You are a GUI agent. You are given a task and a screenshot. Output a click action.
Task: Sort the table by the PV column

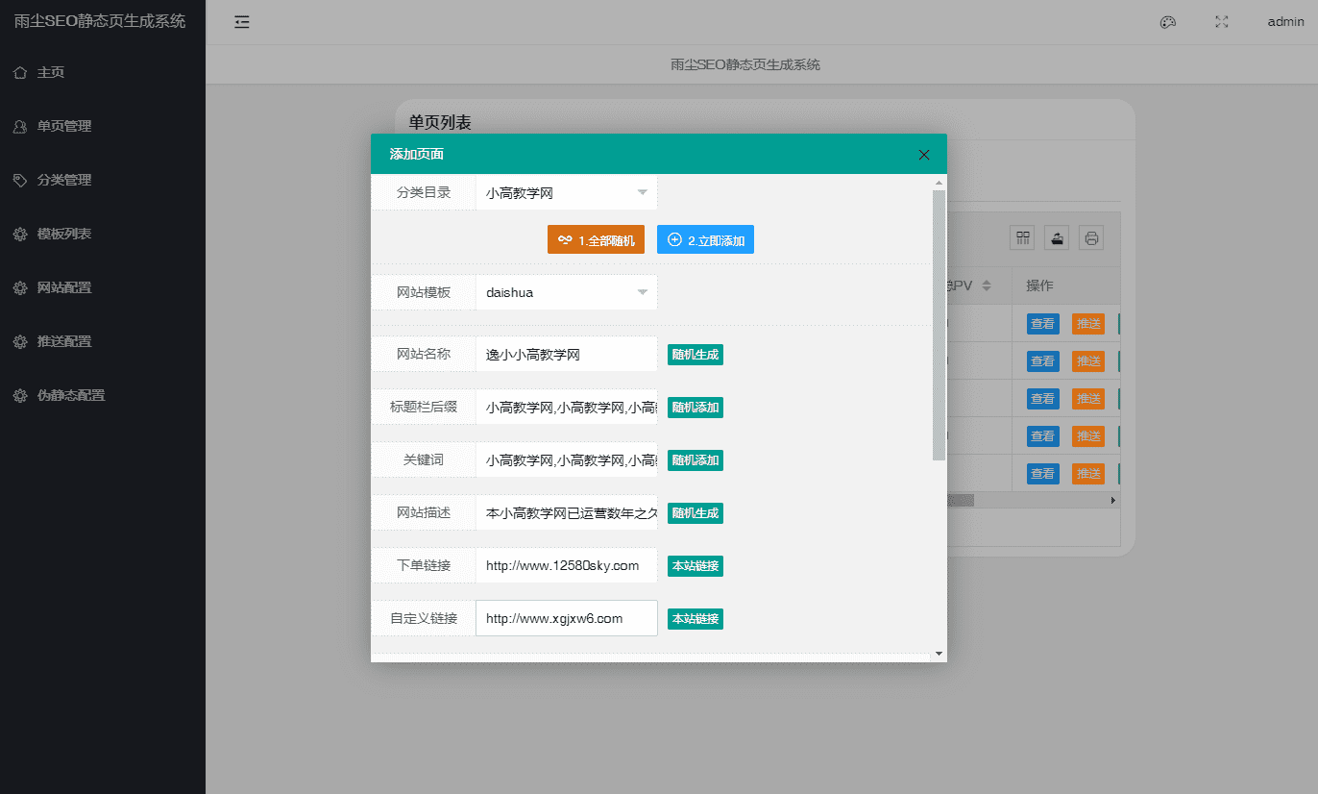(x=987, y=285)
